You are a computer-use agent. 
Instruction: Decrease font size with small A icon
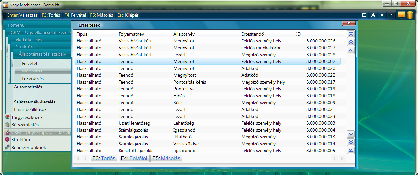point(382,15)
